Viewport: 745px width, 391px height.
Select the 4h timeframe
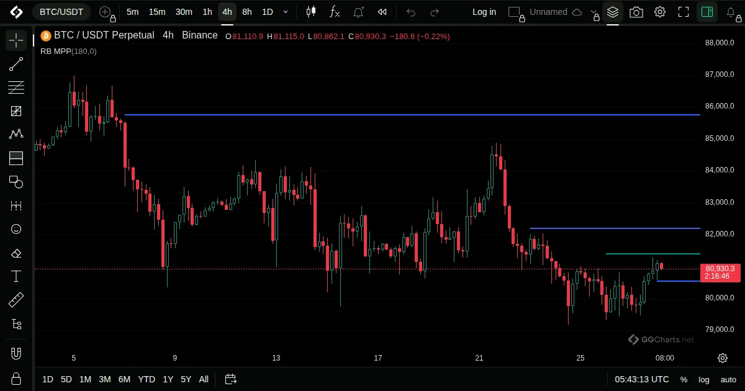(x=227, y=12)
